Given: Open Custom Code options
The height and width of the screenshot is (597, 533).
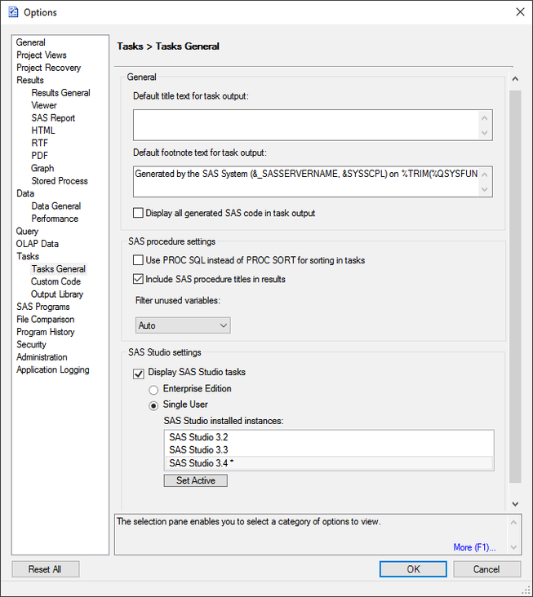Looking at the screenshot, I should click(x=56, y=281).
